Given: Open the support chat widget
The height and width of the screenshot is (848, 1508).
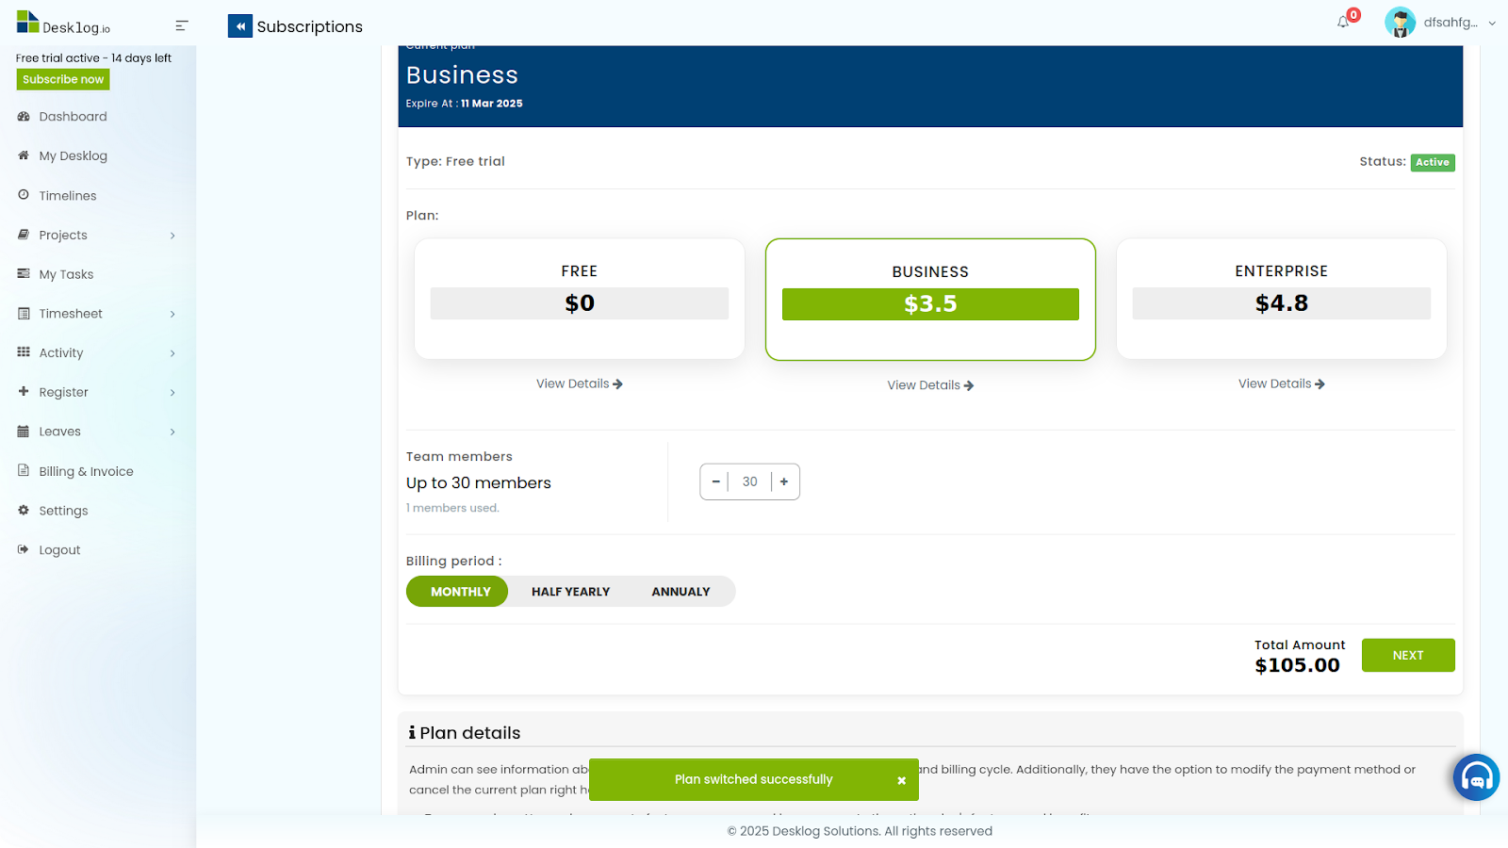Looking at the screenshot, I should [x=1476, y=777].
